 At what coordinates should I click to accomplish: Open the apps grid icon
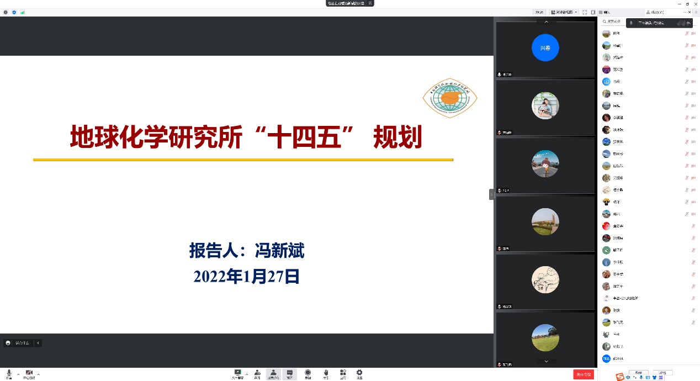[343, 374]
